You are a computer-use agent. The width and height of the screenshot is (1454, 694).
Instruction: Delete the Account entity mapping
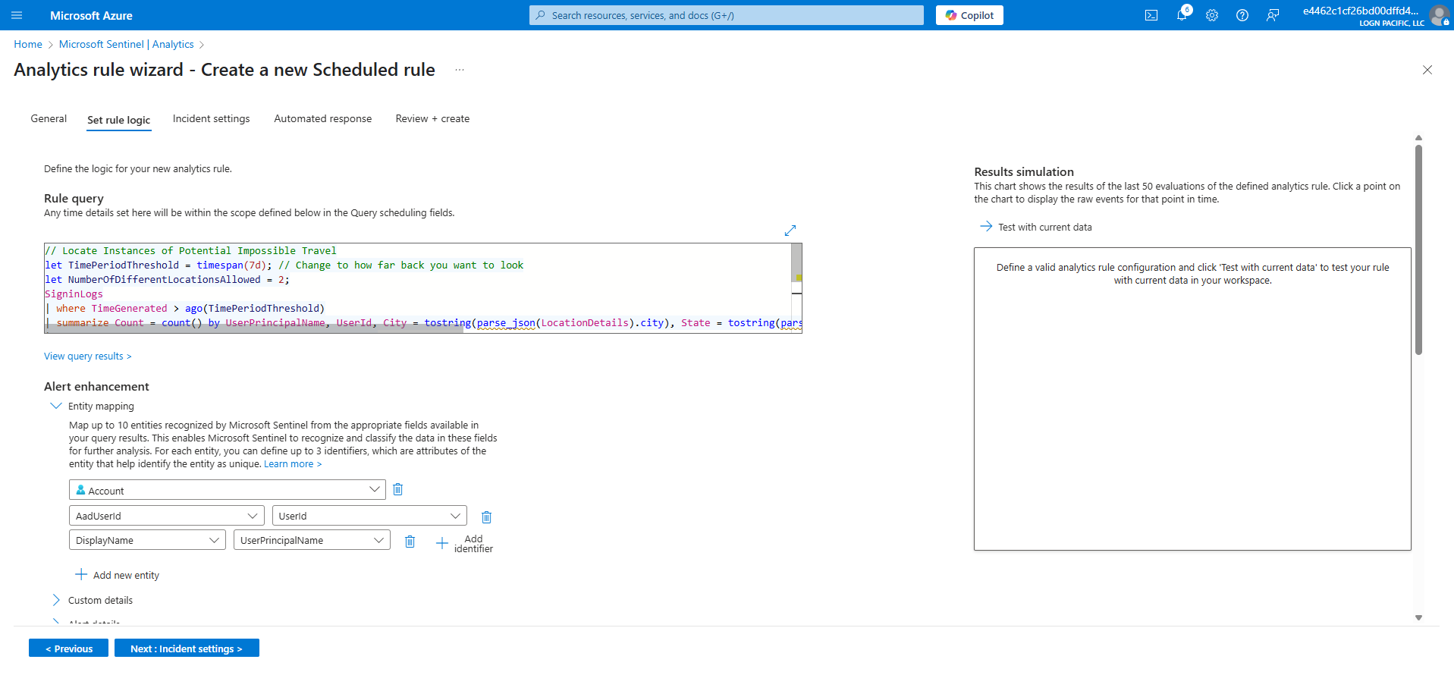point(397,490)
